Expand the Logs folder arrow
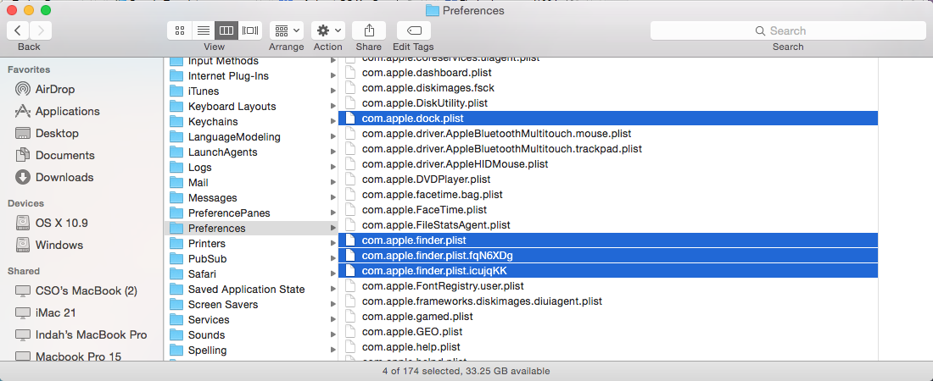The height and width of the screenshot is (381, 933). click(333, 168)
